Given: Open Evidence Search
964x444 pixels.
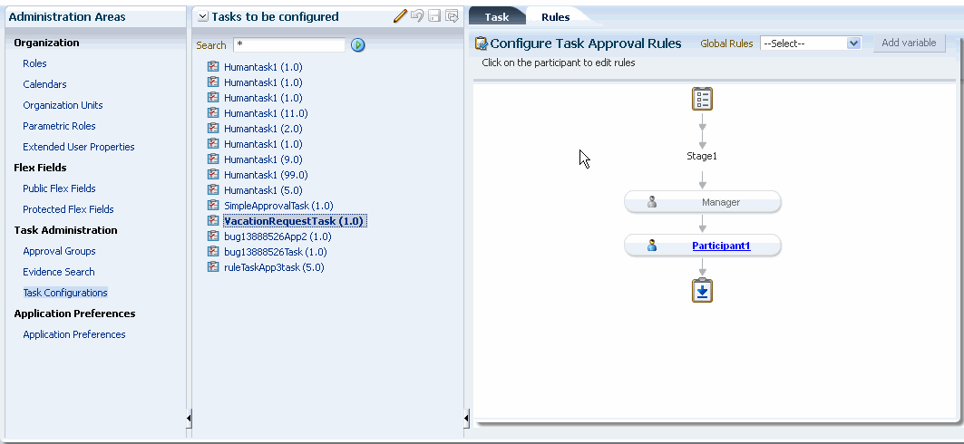Looking at the screenshot, I should tap(58, 272).
